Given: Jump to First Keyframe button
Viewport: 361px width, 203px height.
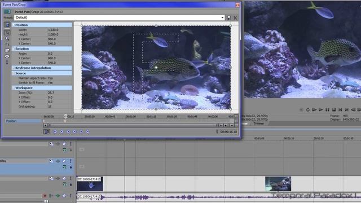Looking at the screenshot, I should [x=55, y=131].
